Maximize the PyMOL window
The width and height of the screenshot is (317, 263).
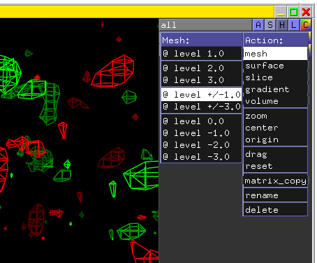[293, 12]
